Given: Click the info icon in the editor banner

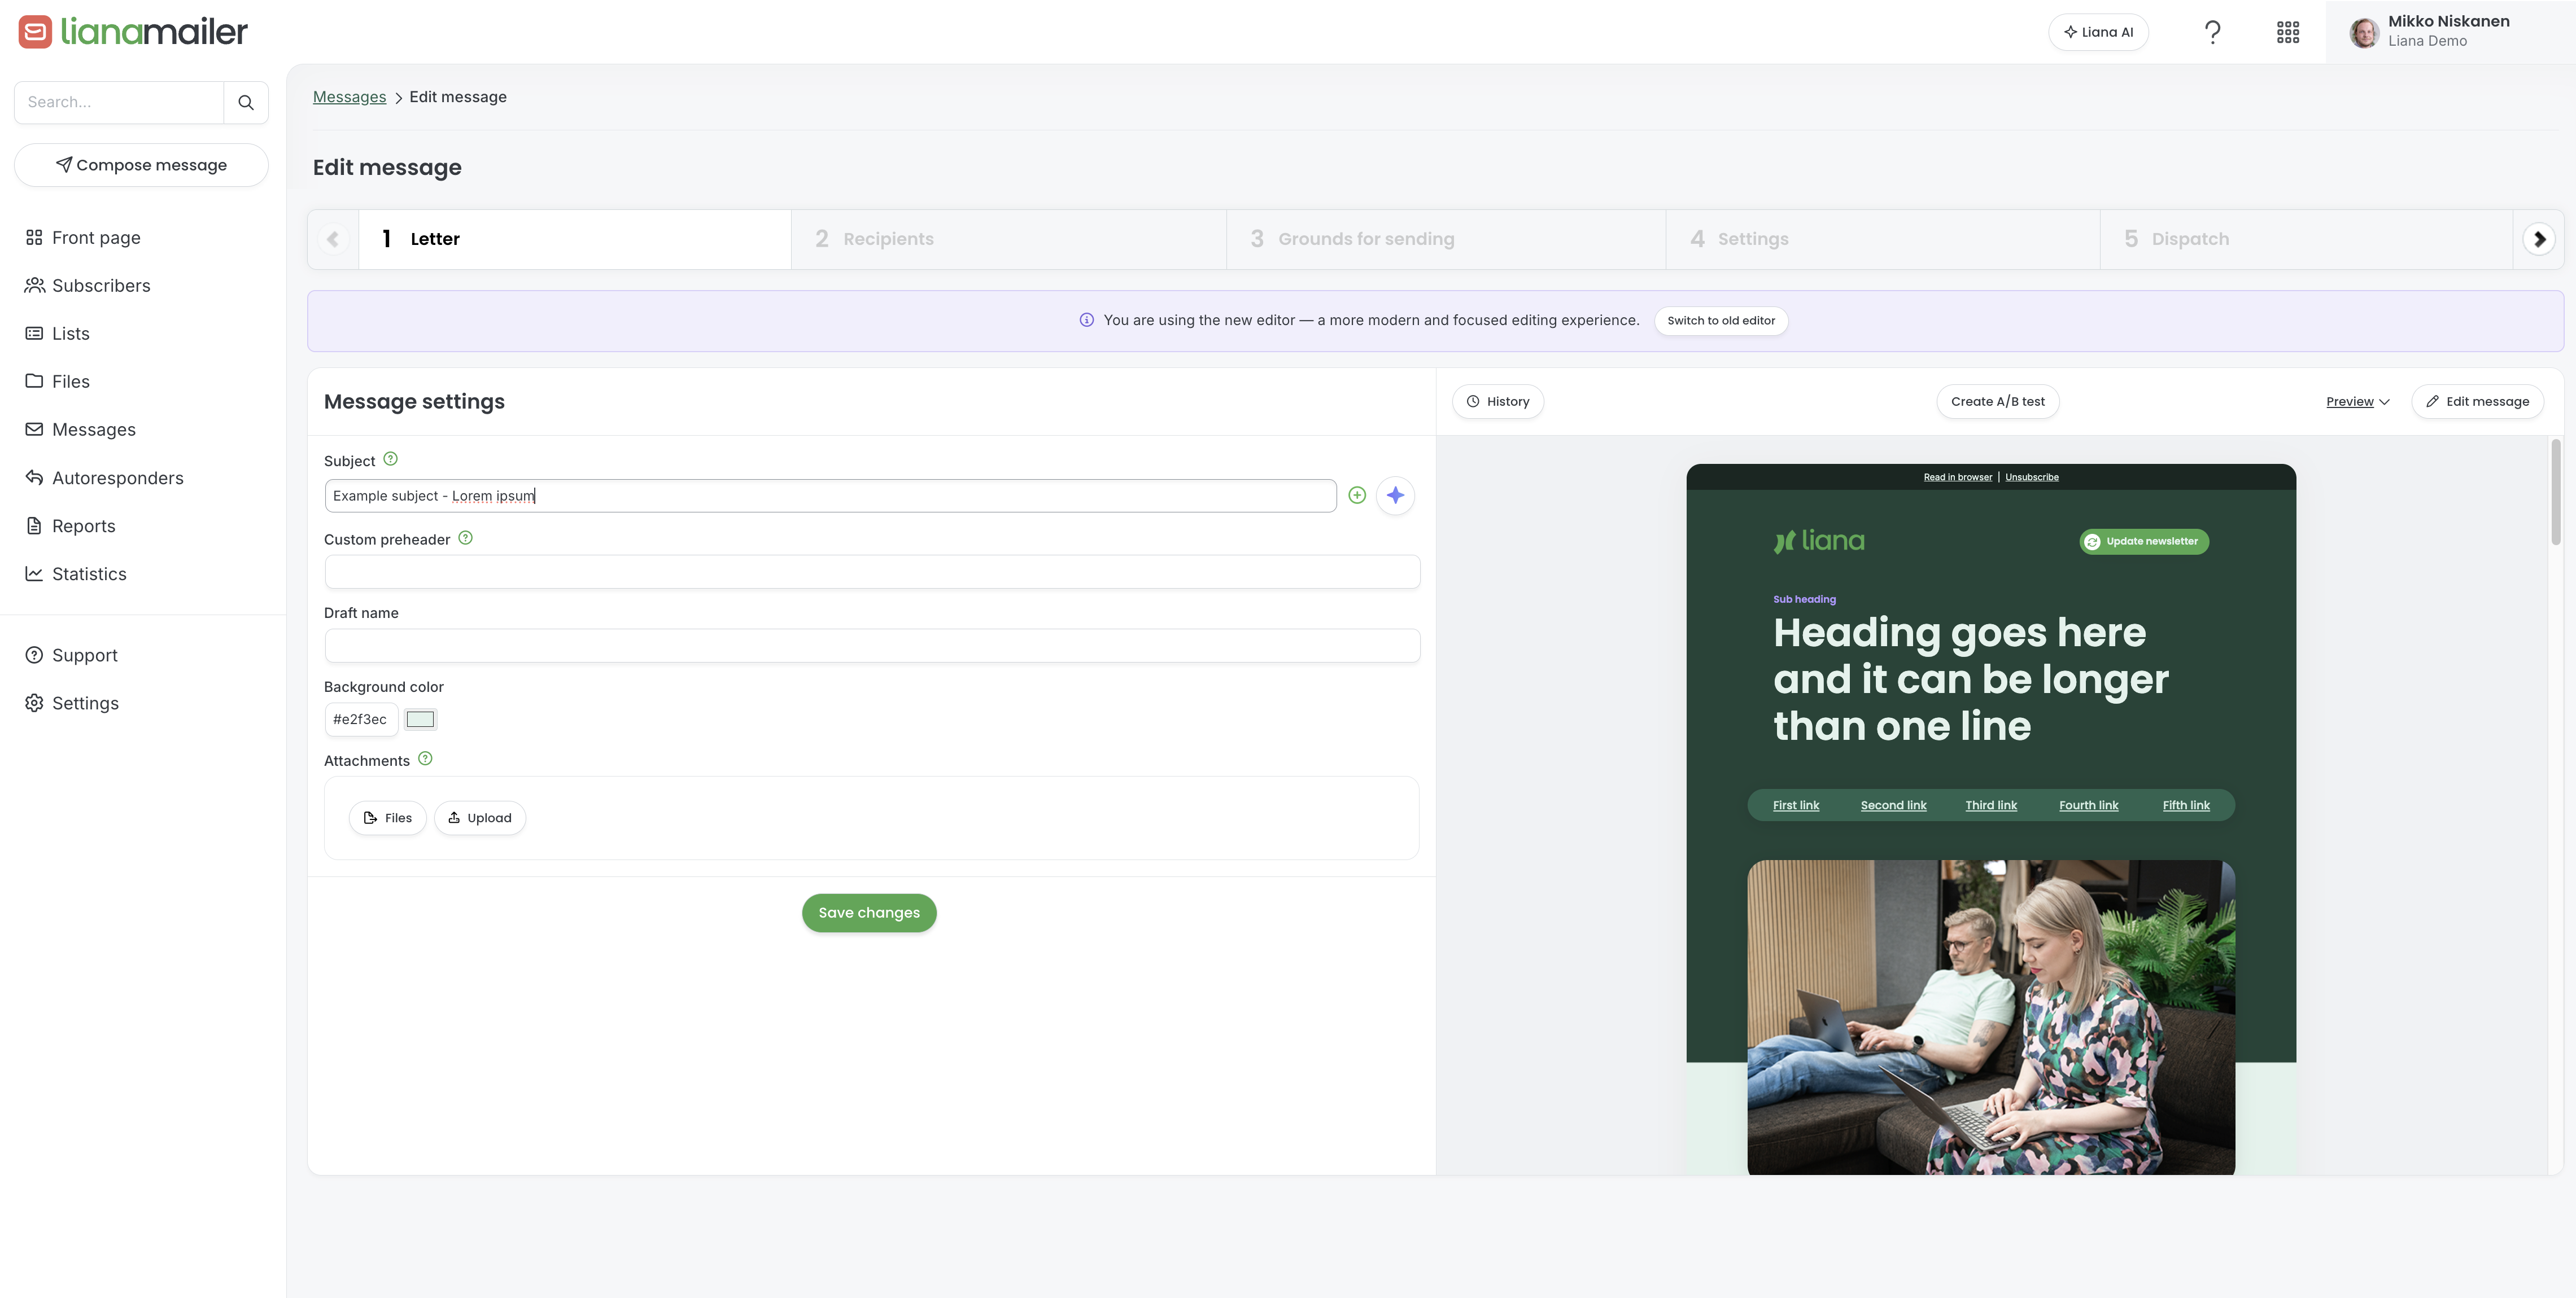Looking at the screenshot, I should click(x=1086, y=320).
